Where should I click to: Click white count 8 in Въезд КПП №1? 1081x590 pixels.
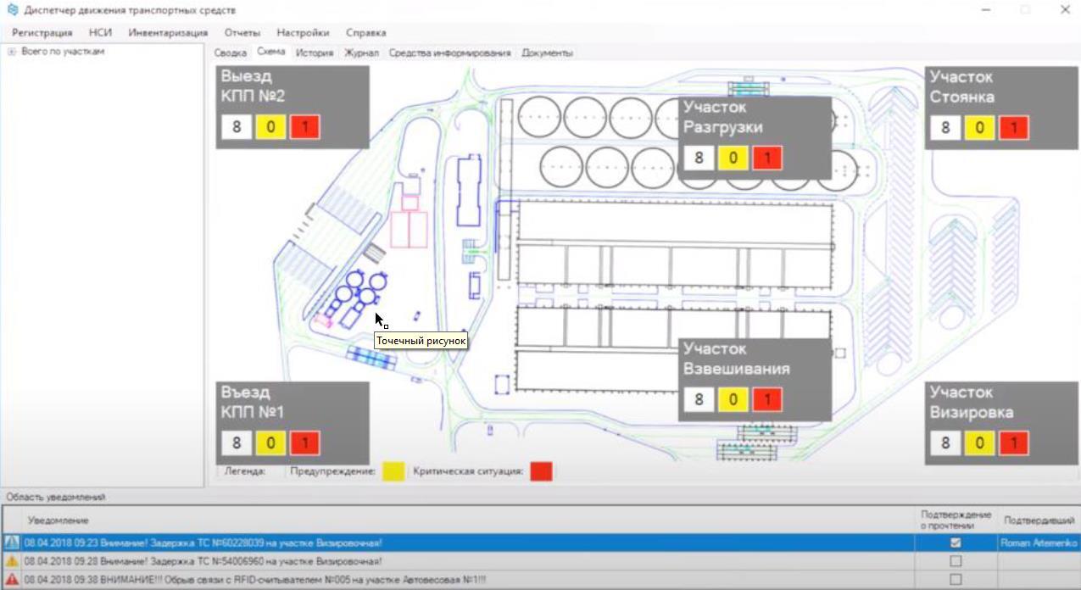click(x=237, y=442)
